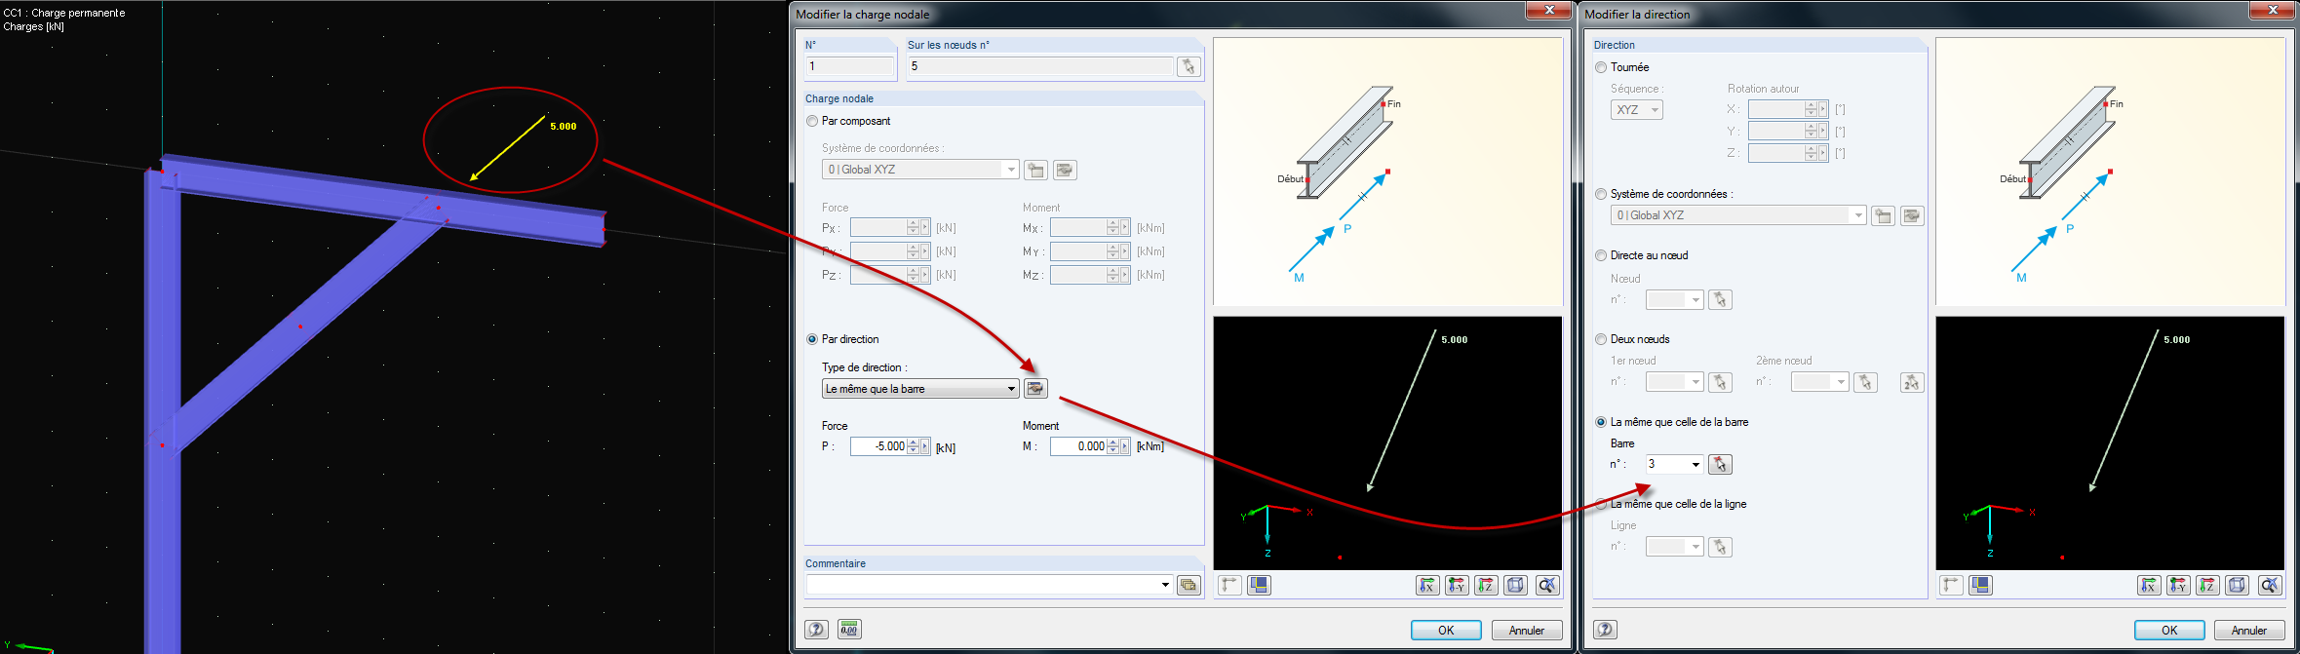Select 'Deux nœuds' radio button
Screen dimensions: 2300x654
[1601, 339]
